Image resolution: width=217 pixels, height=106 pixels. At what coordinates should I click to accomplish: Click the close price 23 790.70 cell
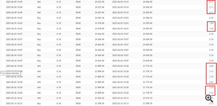click(x=148, y=103)
